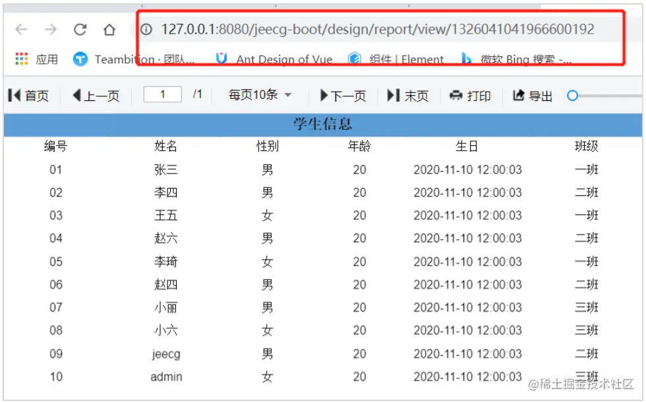The image size is (646, 403).
Task: Select the name cell jeecg
Action: click(166, 354)
